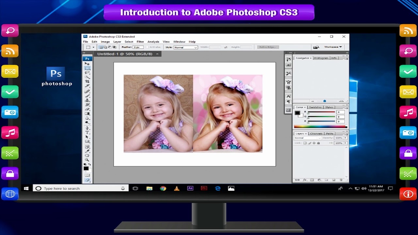
Task: Select the Eyedropper tool
Action: click(87, 151)
